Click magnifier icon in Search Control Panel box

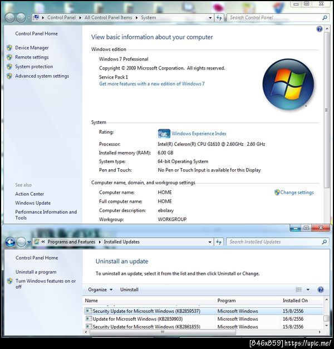tap(325, 18)
